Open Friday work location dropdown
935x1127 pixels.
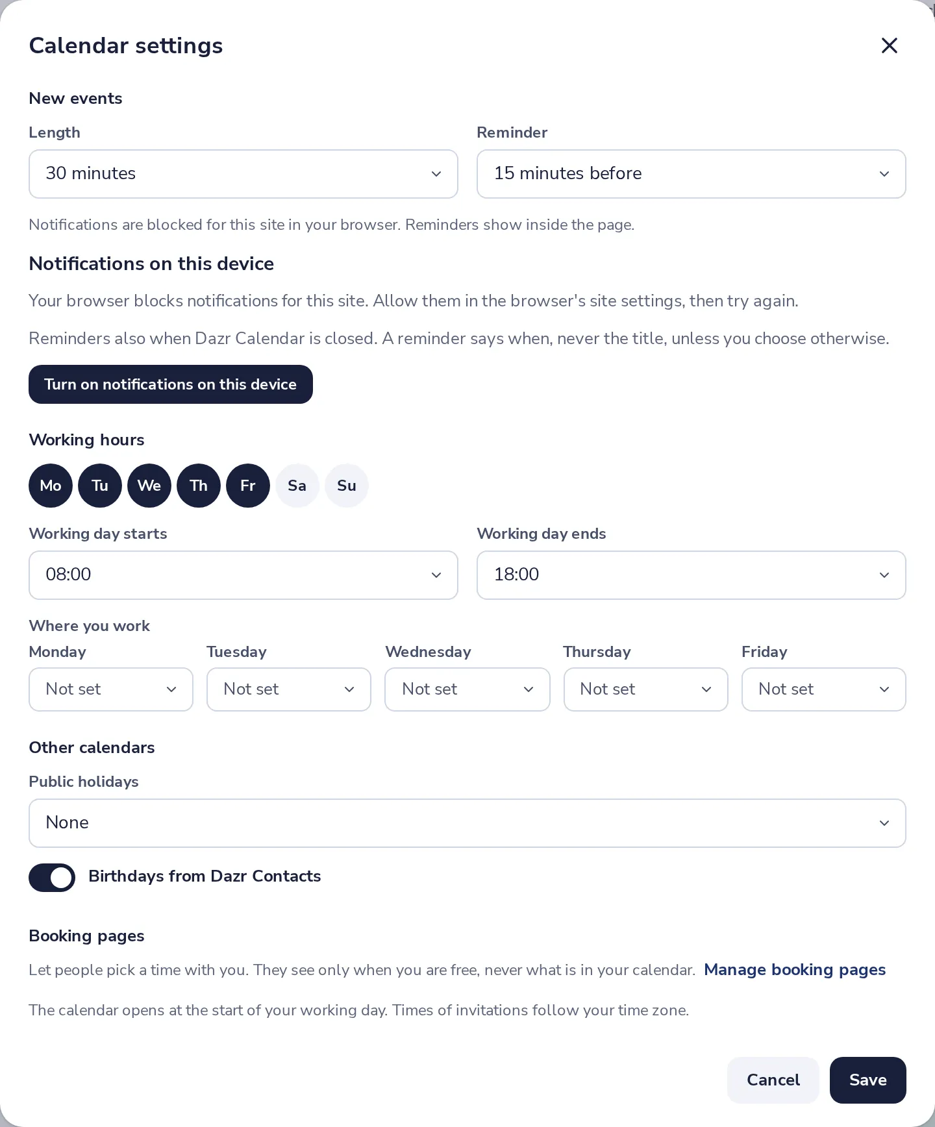click(x=824, y=689)
